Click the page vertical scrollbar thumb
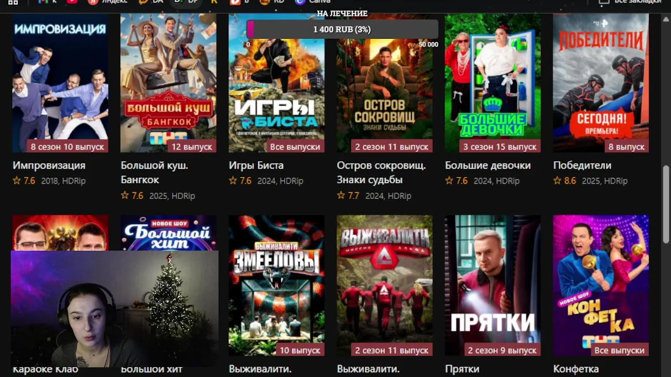 tap(666, 202)
